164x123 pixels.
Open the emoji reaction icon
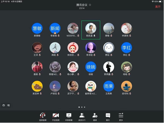click(x=4, y=105)
